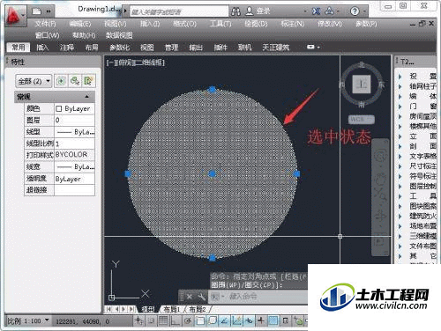Image resolution: width=441 pixels, height=331 pixels.
Task: Click the coordinates readout 122281, 44090, 0
Action: tap(83, 321)
